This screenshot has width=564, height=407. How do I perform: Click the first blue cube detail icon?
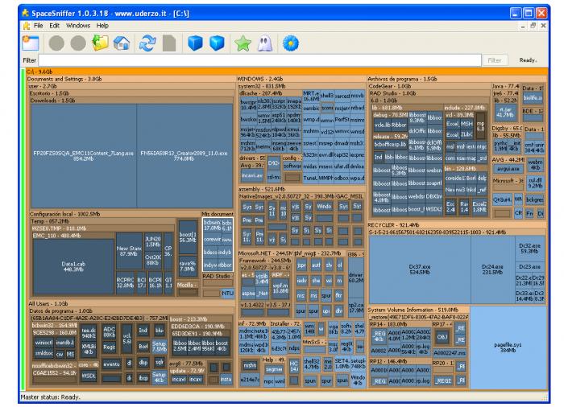pyautogui.click(x=194, y=43)
